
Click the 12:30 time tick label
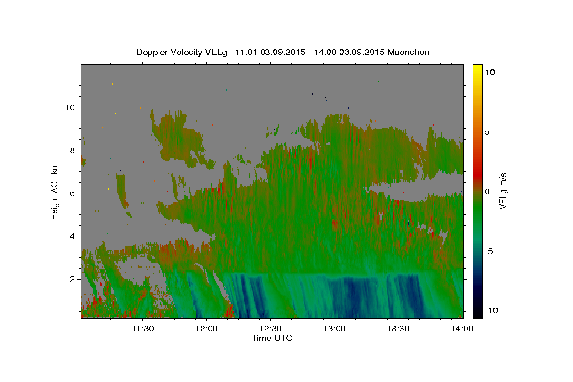click(270, 329)
